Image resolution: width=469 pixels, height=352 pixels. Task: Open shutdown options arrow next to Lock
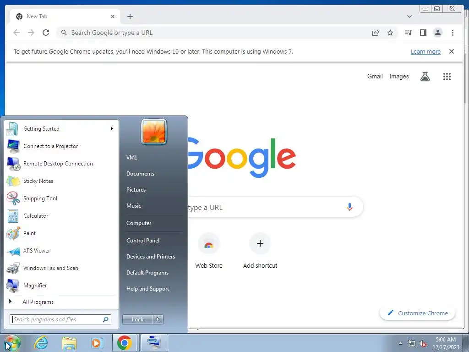coord(158,319)
